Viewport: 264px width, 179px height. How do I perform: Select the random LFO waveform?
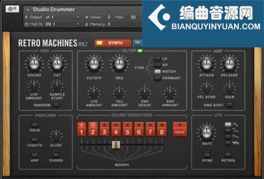(x=228, y=143)
